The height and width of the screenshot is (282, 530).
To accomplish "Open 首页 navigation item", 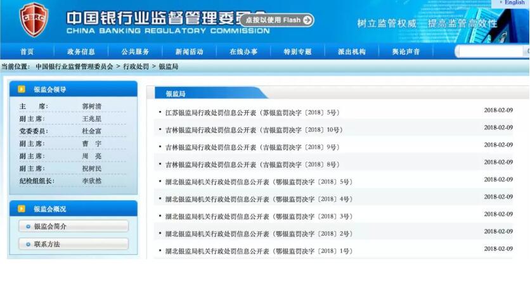I will 27,52.
